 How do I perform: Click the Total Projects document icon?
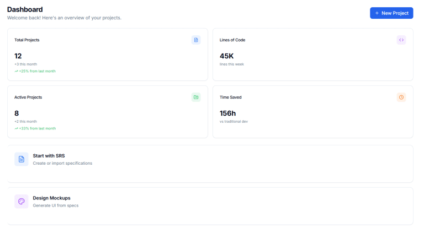(x=196, y=40)
